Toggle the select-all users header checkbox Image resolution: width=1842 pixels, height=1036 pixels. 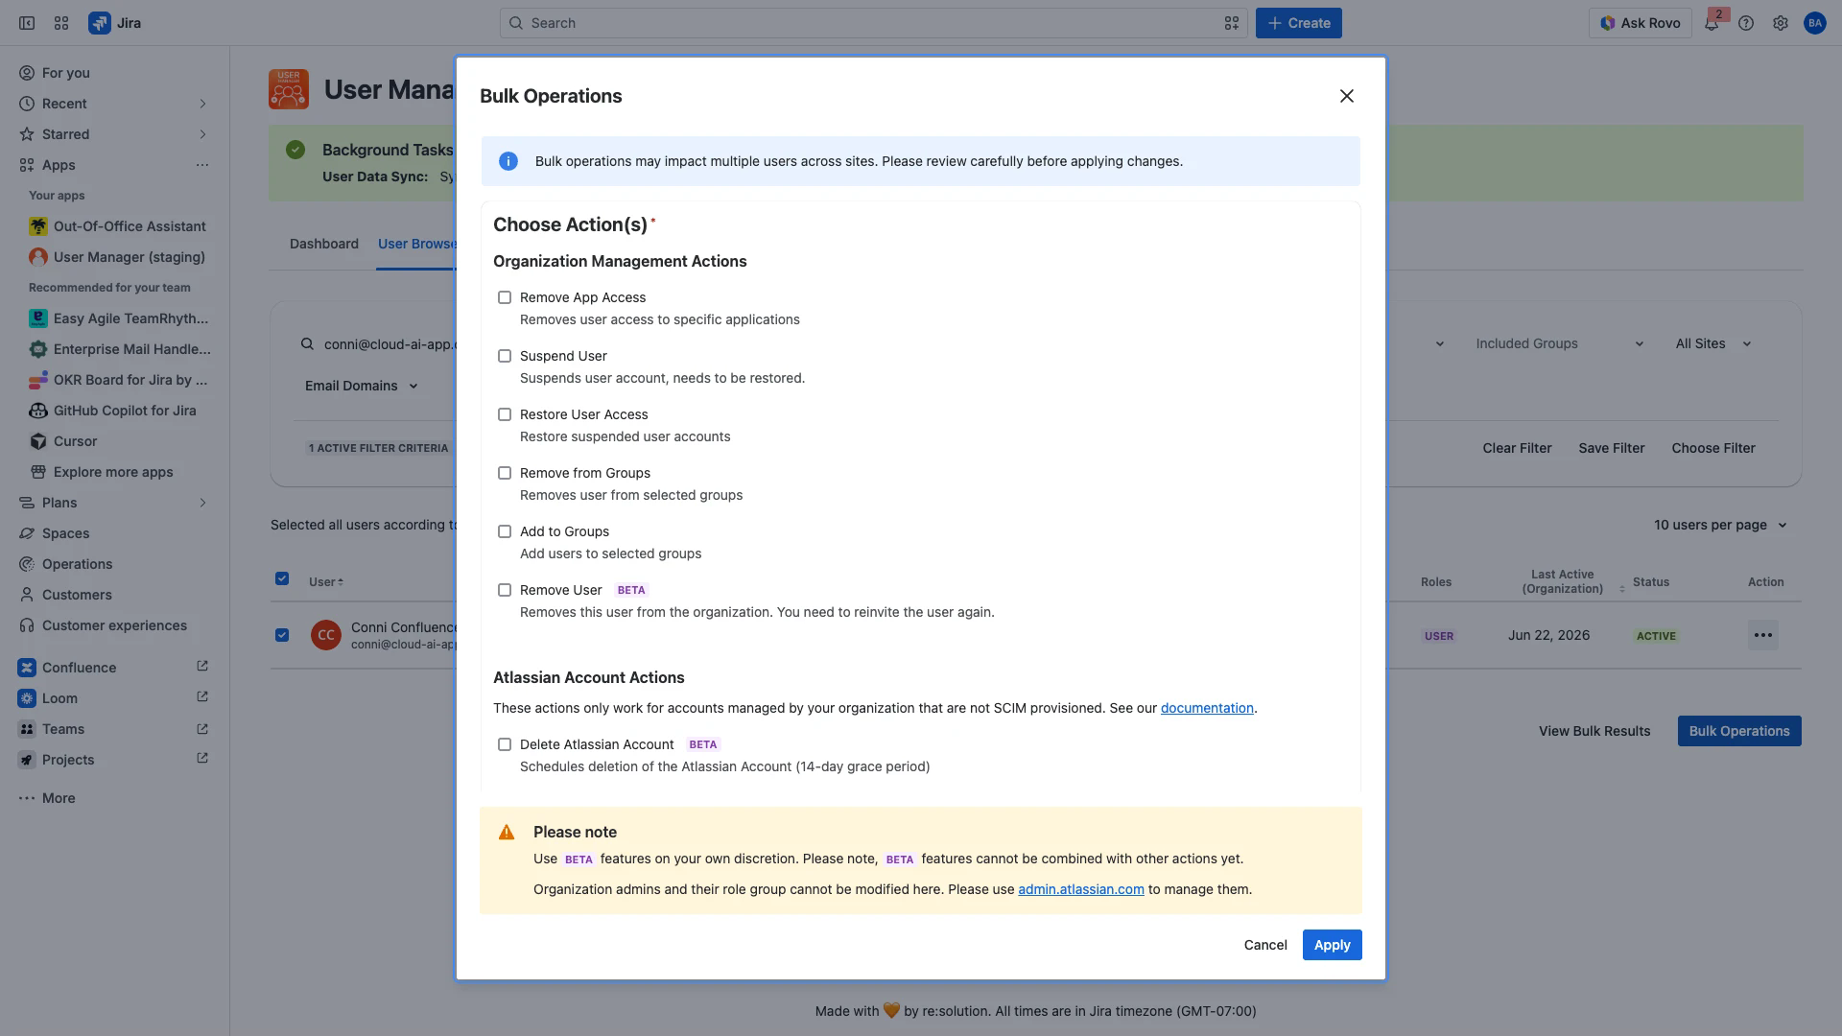point(282,578)
